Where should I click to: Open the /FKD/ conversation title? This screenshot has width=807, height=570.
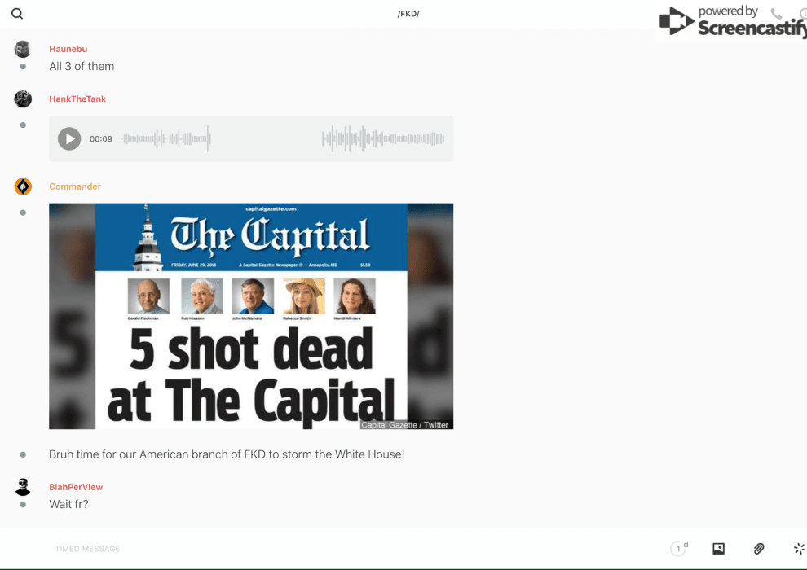point(408,14)
